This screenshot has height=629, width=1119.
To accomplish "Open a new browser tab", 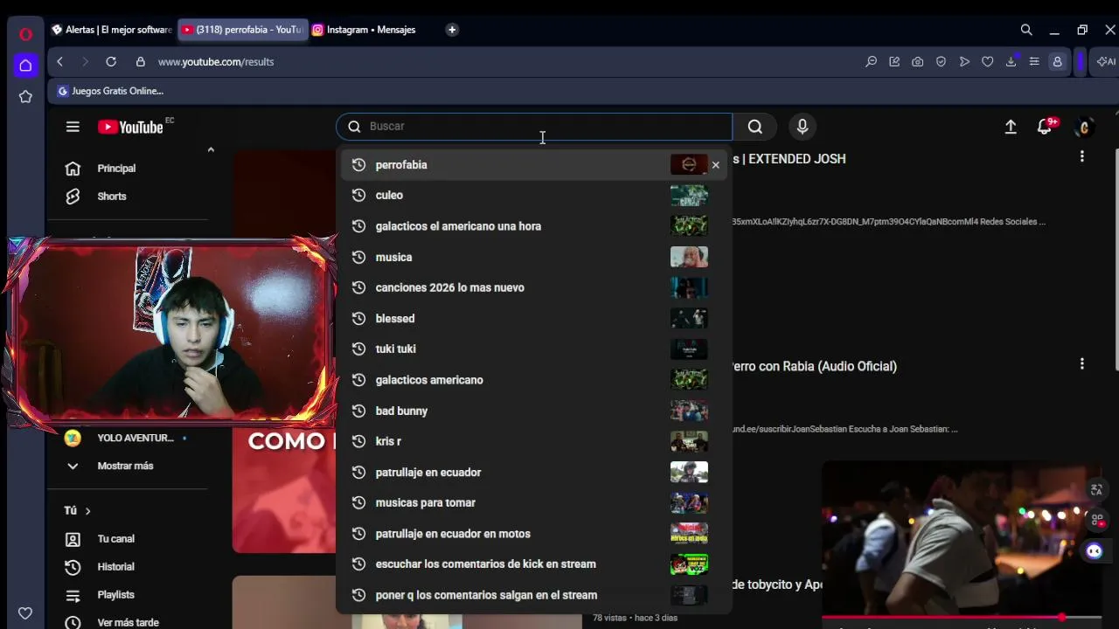I will (x=452, y=30).
